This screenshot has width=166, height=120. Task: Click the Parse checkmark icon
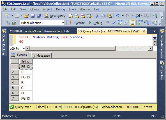114,23
